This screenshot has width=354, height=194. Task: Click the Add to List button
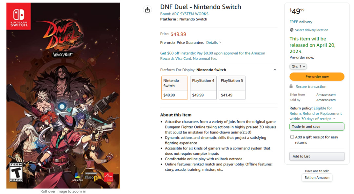point(317,156)
